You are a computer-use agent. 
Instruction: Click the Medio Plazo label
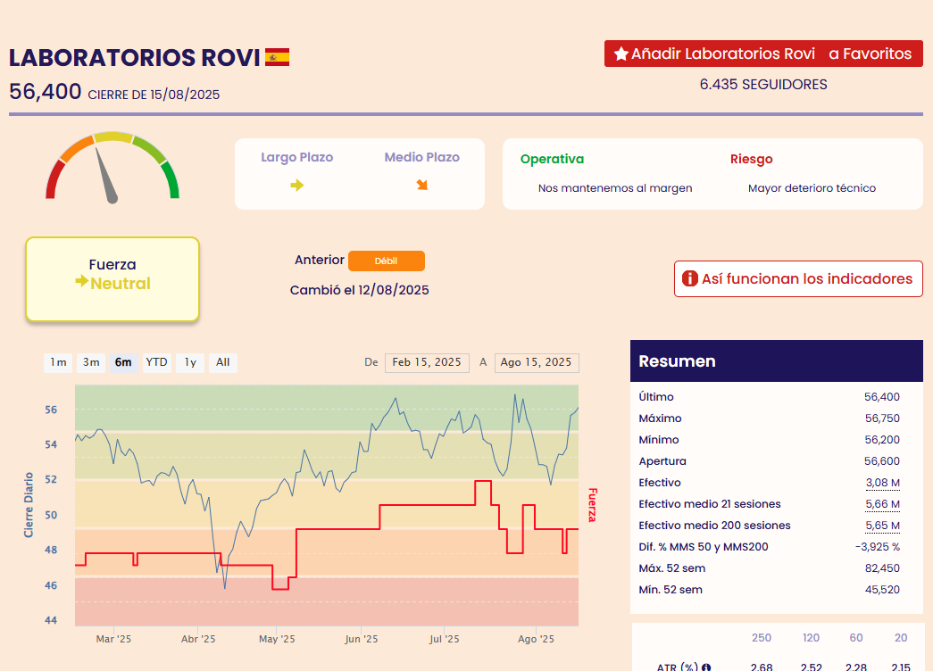(x=422, y=157)
